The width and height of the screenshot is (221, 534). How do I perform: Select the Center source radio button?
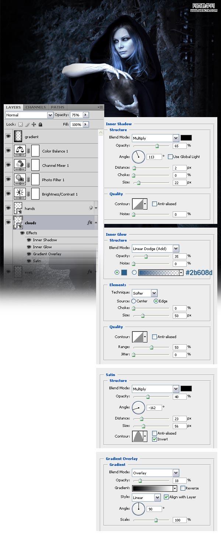coord(134,301)
